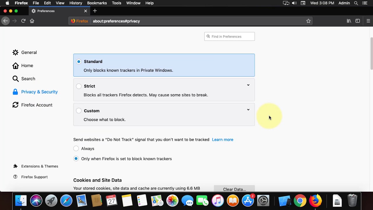Open Safari from the dock
The width and height of the screenshot is (373, 210).
point(66,201)
